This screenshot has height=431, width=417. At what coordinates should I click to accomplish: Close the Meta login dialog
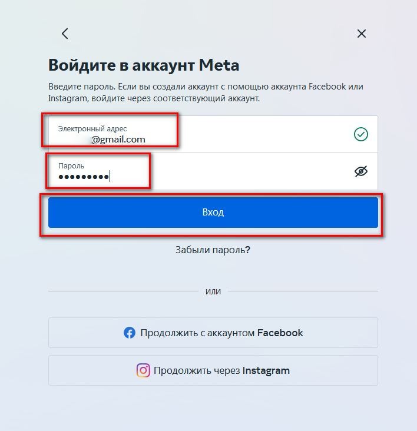click(362, 34)
